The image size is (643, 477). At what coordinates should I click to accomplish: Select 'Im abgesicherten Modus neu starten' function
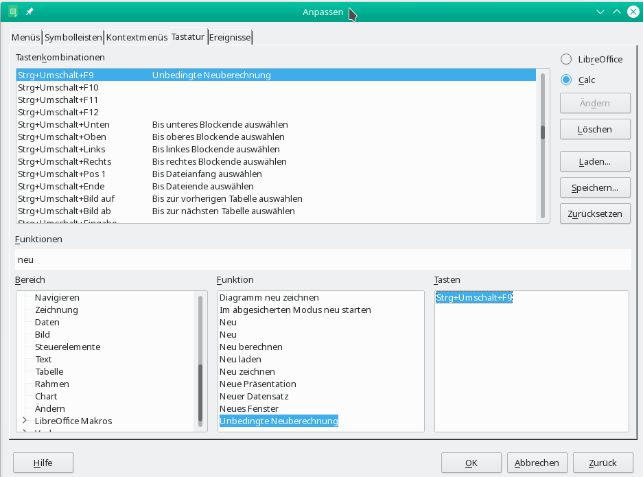[295, 310]
